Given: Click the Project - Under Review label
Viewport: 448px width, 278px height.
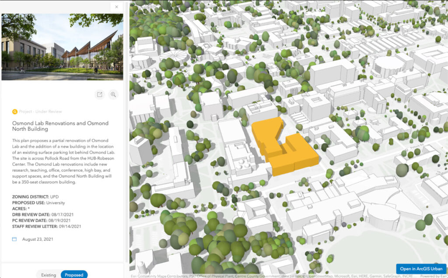Looking at the screenshot, I should click(x=40, y=111).
